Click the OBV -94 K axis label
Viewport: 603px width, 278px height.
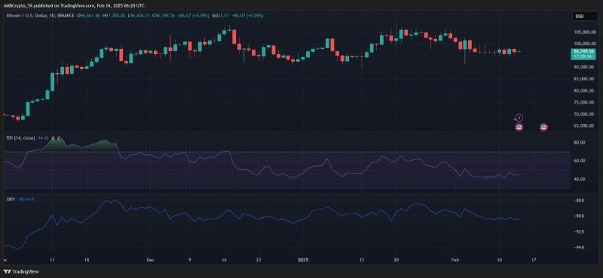click(x=580, y=248)
